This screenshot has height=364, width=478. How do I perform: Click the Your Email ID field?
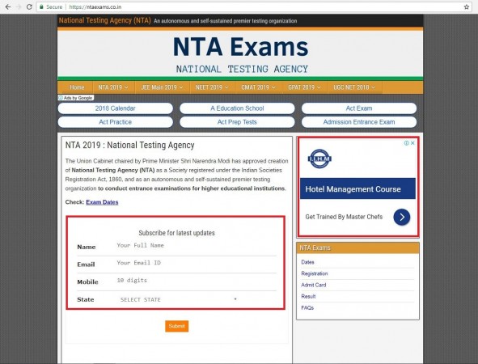point(196,263)
